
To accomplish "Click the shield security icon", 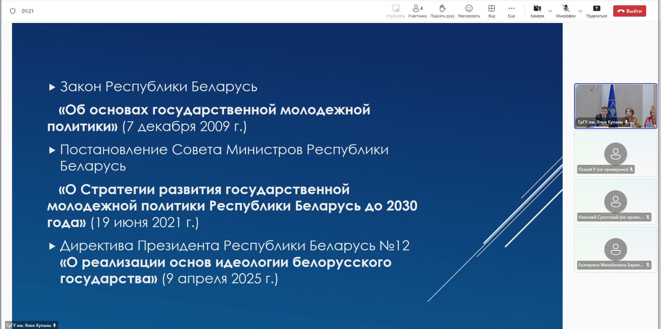I will [x=13, y=11].
